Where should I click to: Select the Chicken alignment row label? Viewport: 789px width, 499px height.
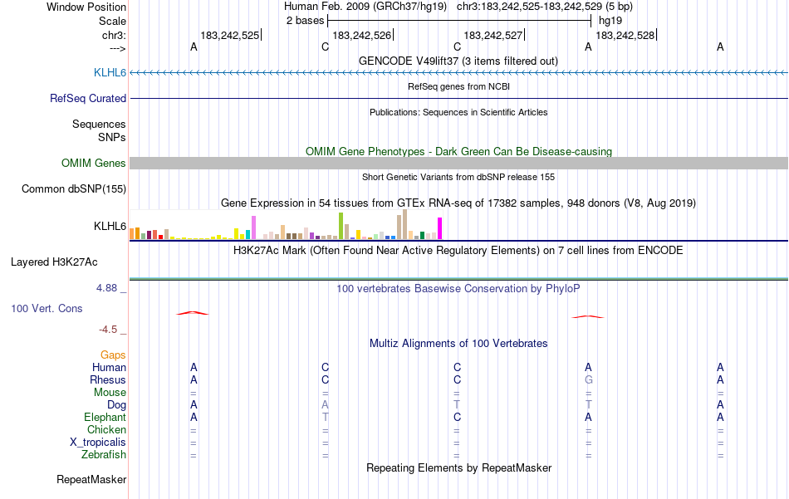point(106,429)
